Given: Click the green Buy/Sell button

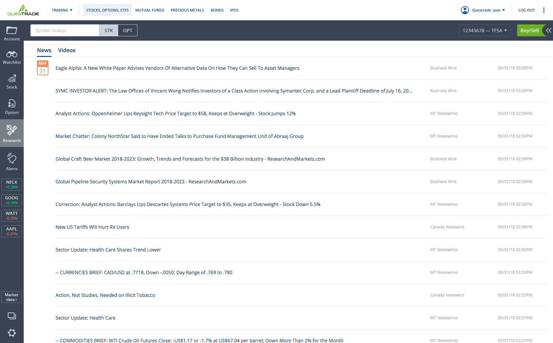Looking at the screenshot, I should tap(530, 31).
